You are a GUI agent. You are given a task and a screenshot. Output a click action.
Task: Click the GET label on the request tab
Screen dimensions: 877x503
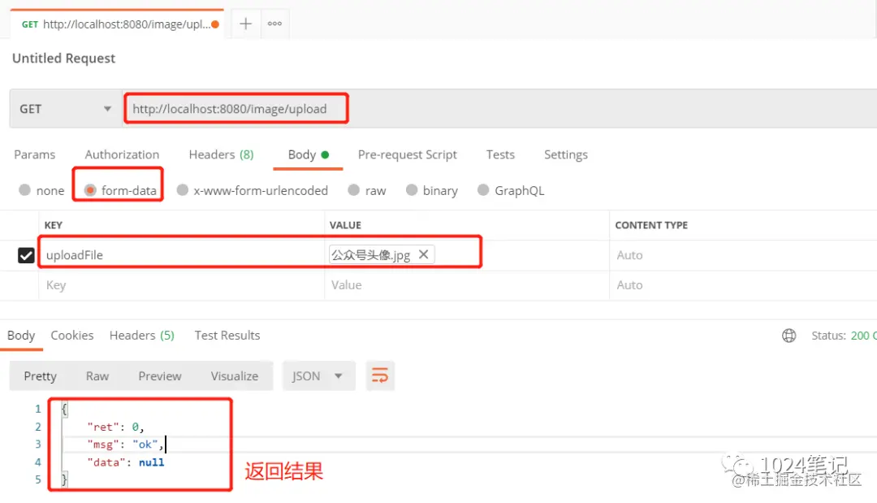[x=29, y=24]
